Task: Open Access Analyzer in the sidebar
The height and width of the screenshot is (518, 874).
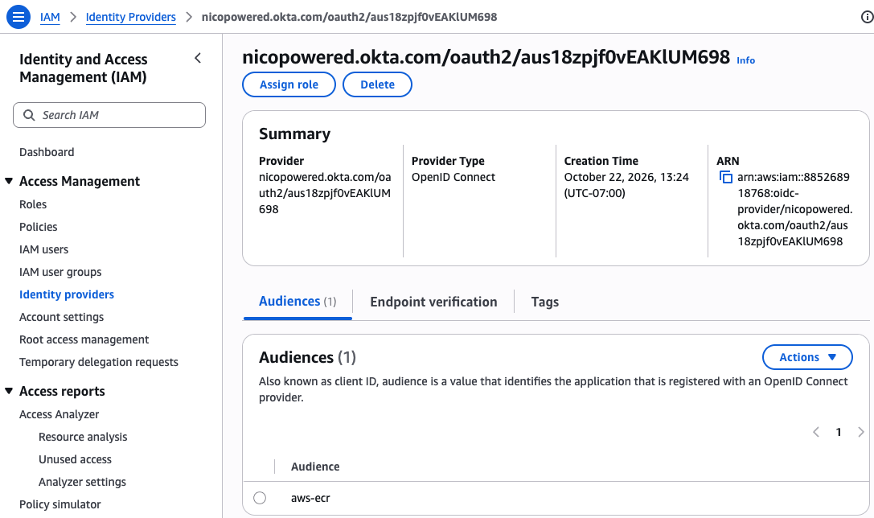Action: tap(59, 414)
